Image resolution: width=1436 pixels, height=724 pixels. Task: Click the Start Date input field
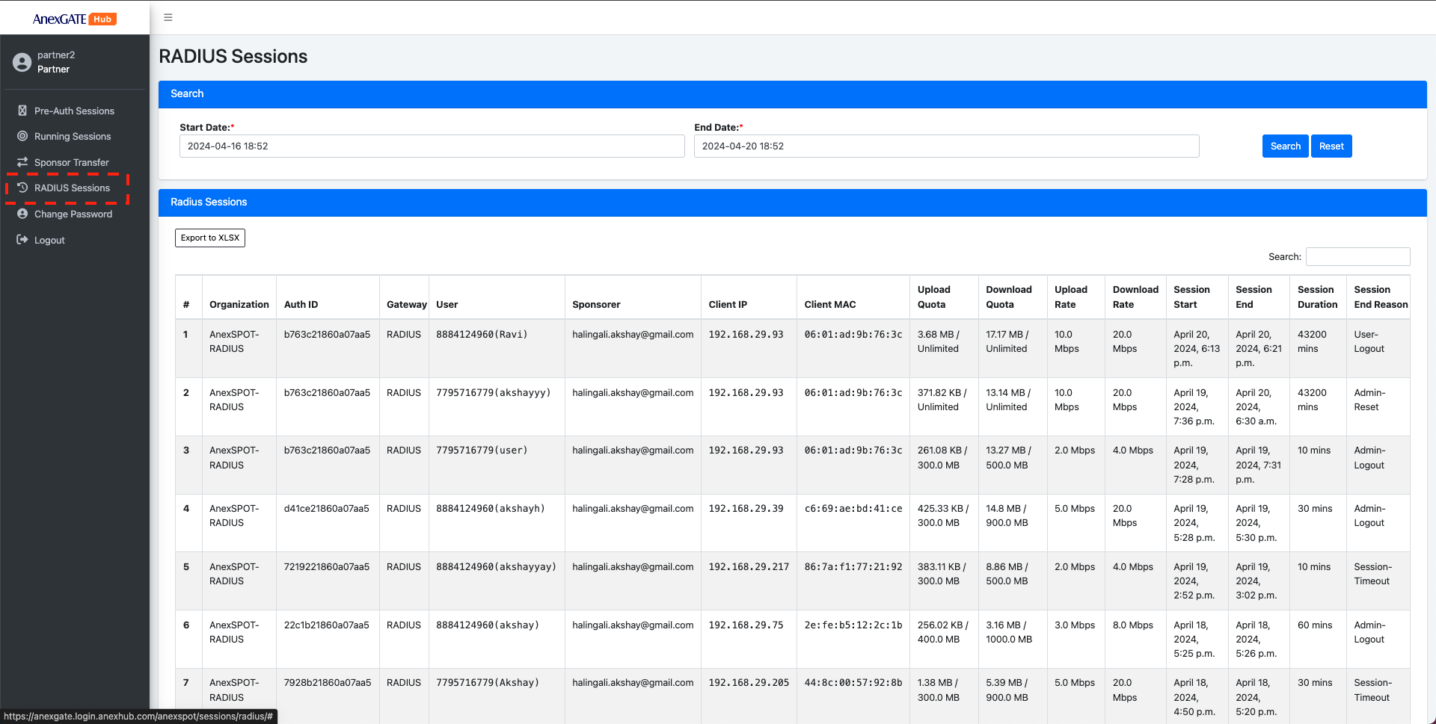pyautogui.click(x=432, y=146)
